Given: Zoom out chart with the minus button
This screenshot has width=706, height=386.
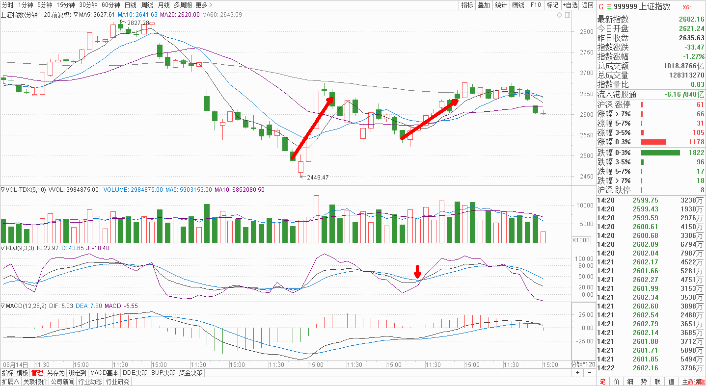Looking at the screenshot, I should [589, 373].
